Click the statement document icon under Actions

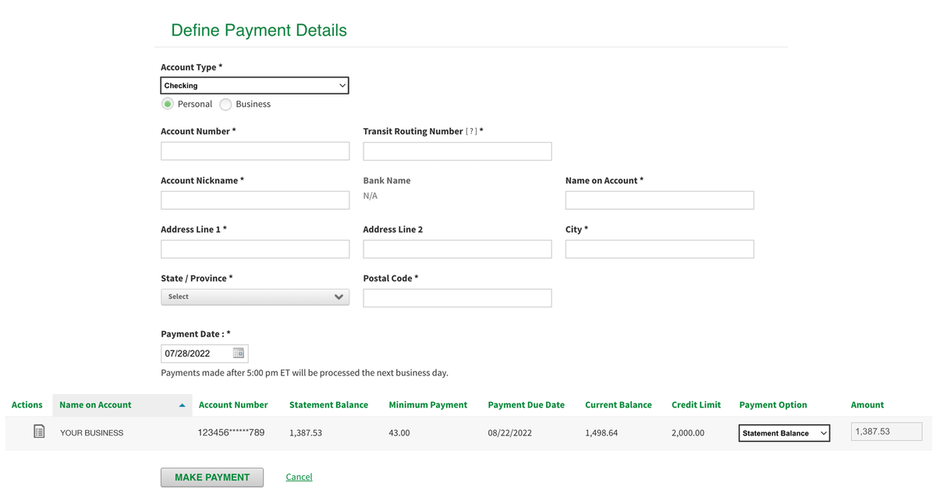[39, 432]
